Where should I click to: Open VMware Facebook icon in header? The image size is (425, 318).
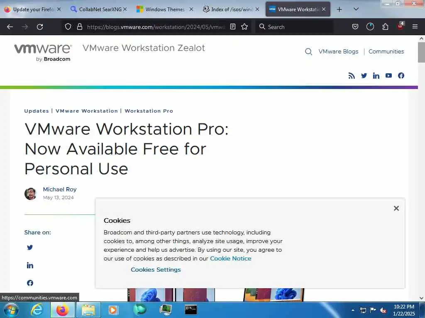[401, 75]
